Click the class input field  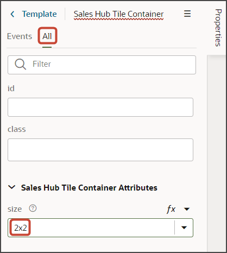pos(100,150)
